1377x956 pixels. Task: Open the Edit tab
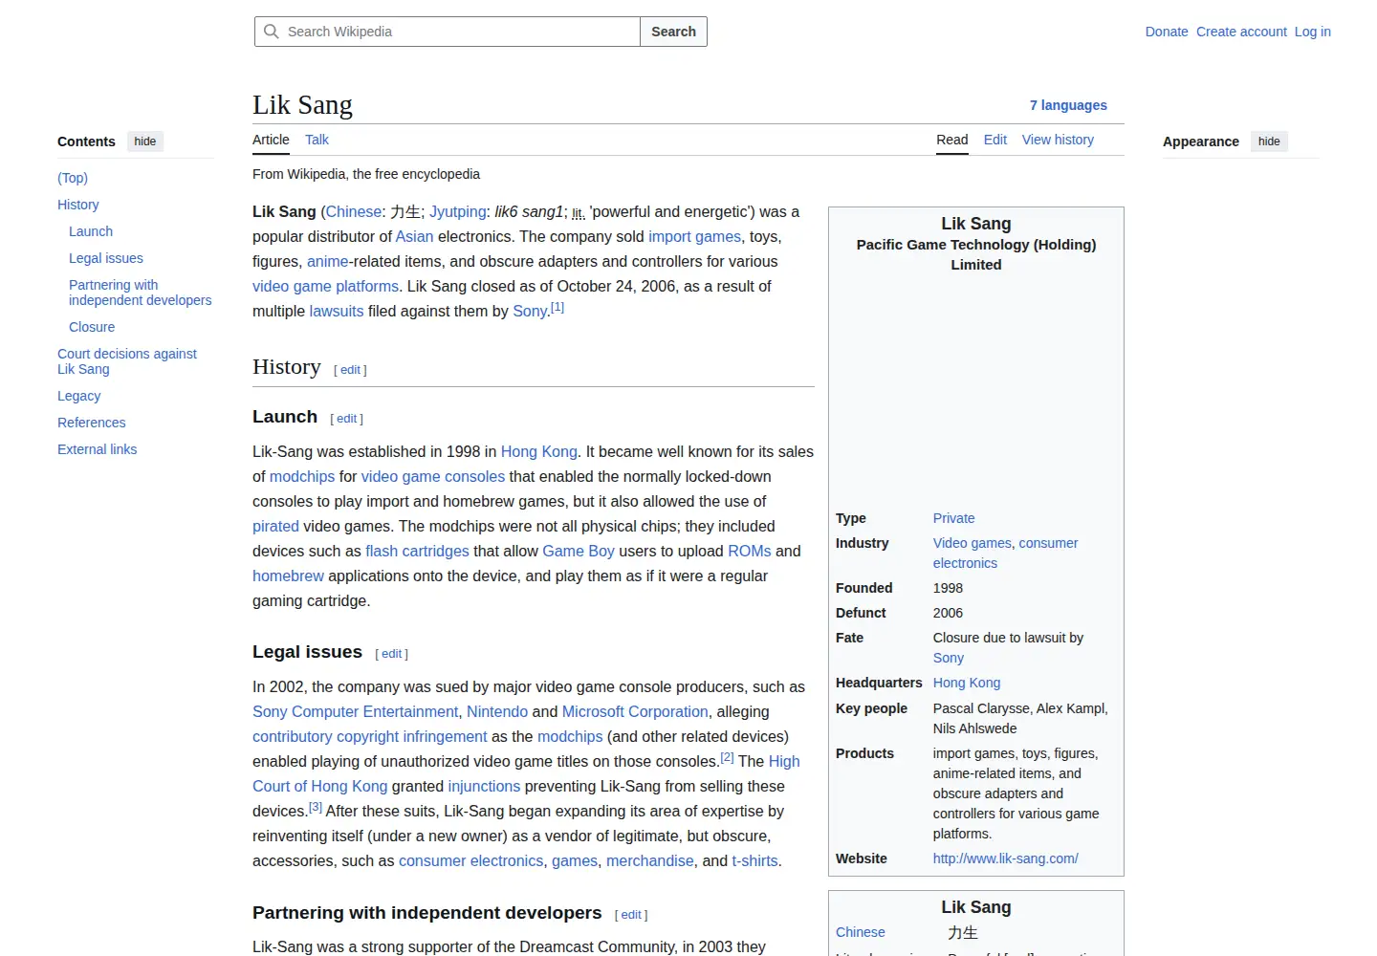coord(995,140)
